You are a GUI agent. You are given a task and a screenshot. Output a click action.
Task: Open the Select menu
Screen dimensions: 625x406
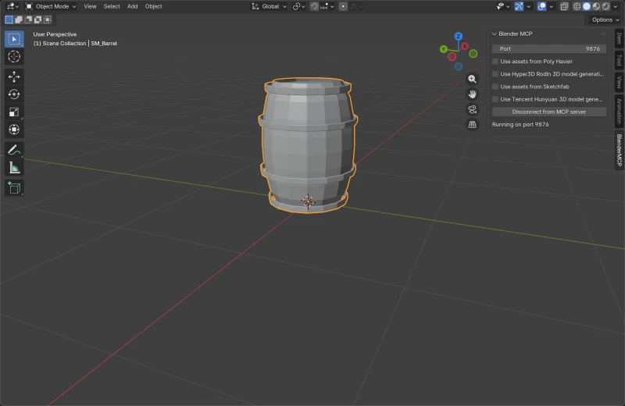click(x=112, y=6)
